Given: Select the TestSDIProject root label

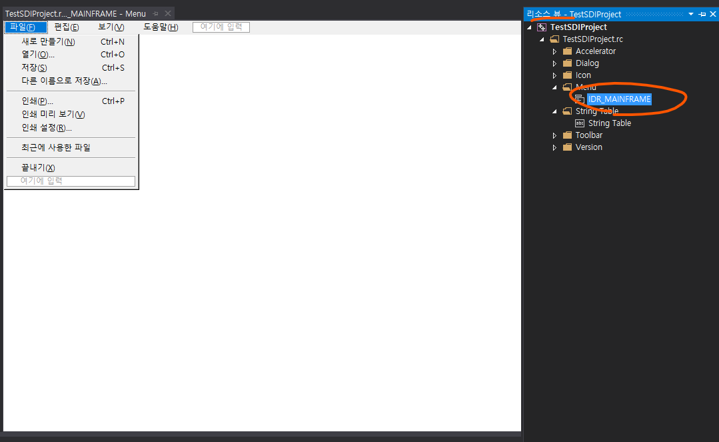Looking at the screenshot, I should pyautogui.click(x=578, y=27).
